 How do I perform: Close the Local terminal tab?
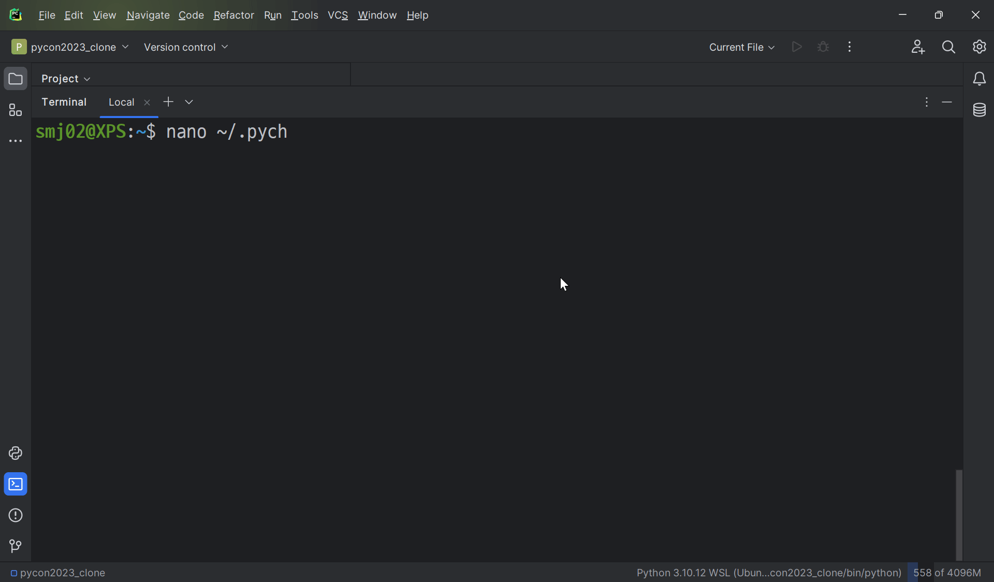[147, 103]
